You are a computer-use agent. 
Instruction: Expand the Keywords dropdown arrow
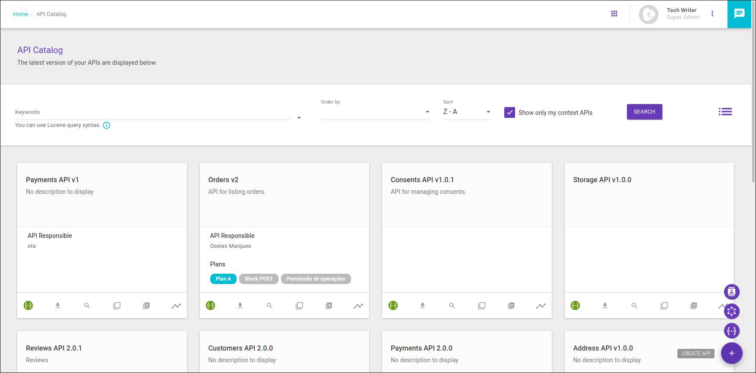(x=299, y=118)
